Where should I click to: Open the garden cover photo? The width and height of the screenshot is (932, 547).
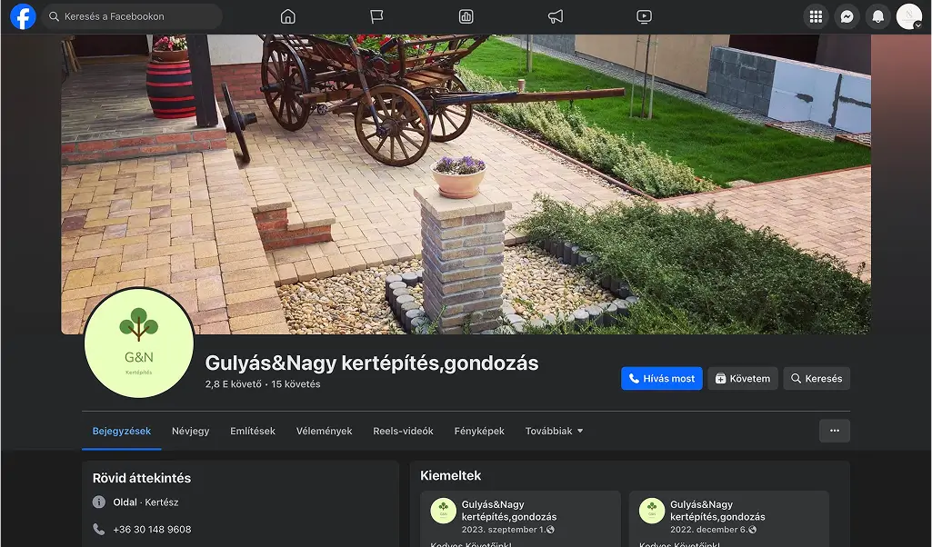click(x=466, y=184)
